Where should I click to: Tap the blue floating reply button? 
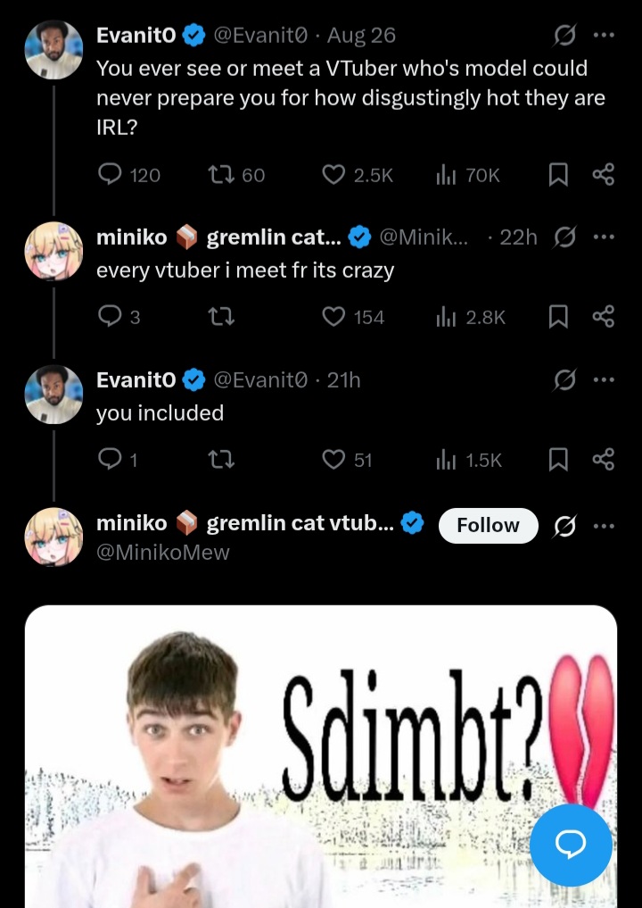[x=571, y=845]
